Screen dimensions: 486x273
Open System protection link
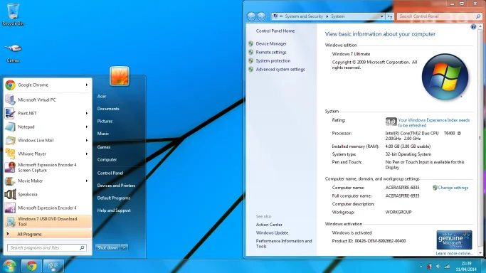(273, 60)
